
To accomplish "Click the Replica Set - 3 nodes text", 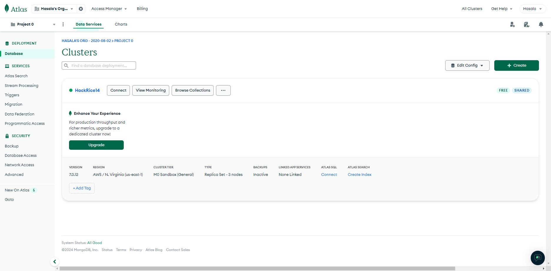I will [224, 175].
